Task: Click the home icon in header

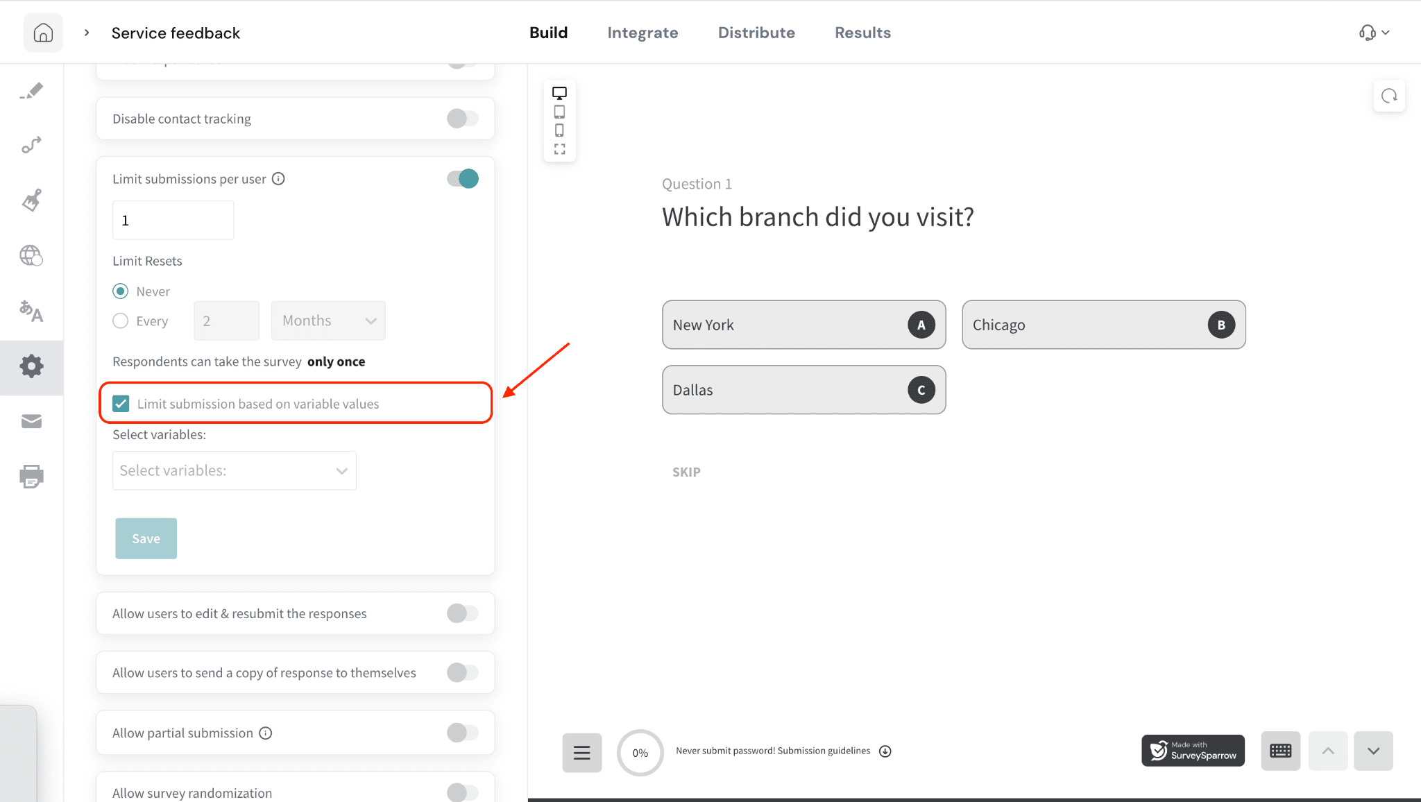Action: [43, 33]
